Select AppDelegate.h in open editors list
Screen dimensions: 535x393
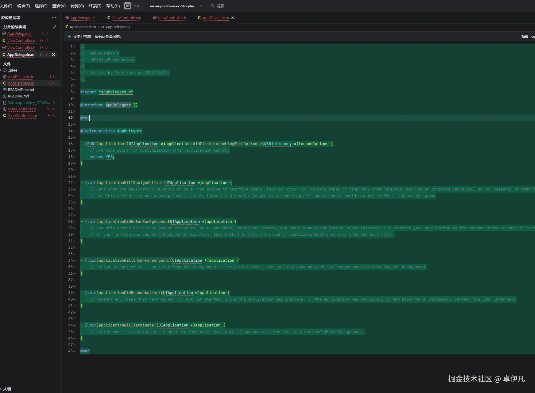coord(20,34)
